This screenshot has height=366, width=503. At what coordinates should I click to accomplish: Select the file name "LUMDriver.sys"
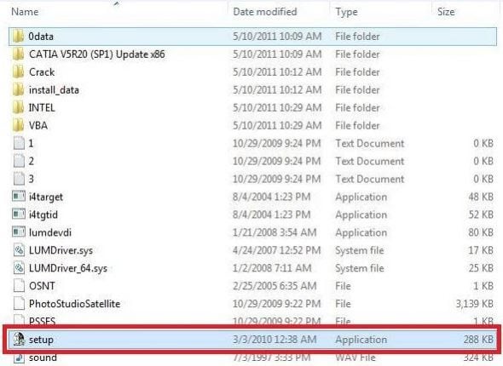tap(61, 251)
